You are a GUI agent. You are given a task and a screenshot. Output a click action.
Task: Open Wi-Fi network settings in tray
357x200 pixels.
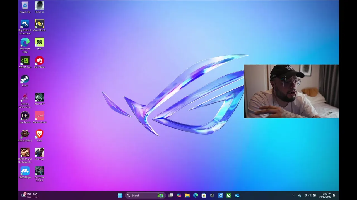tap(305, 196)
